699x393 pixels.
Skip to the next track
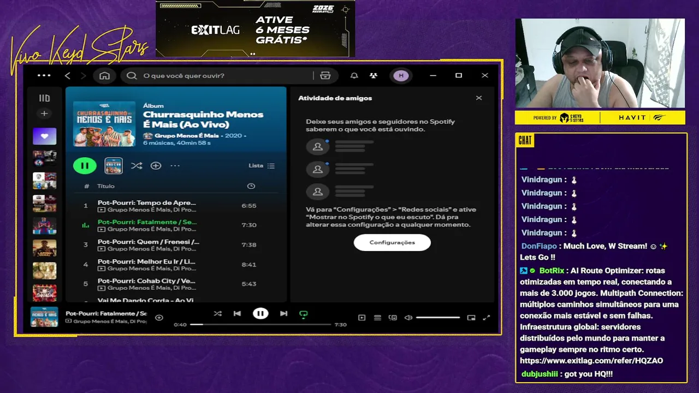[283, 313]
